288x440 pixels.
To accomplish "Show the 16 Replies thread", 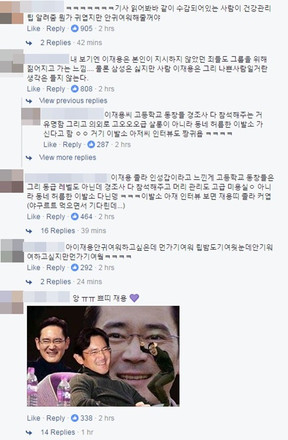I will pyautogui.click(x=58, y=231).
